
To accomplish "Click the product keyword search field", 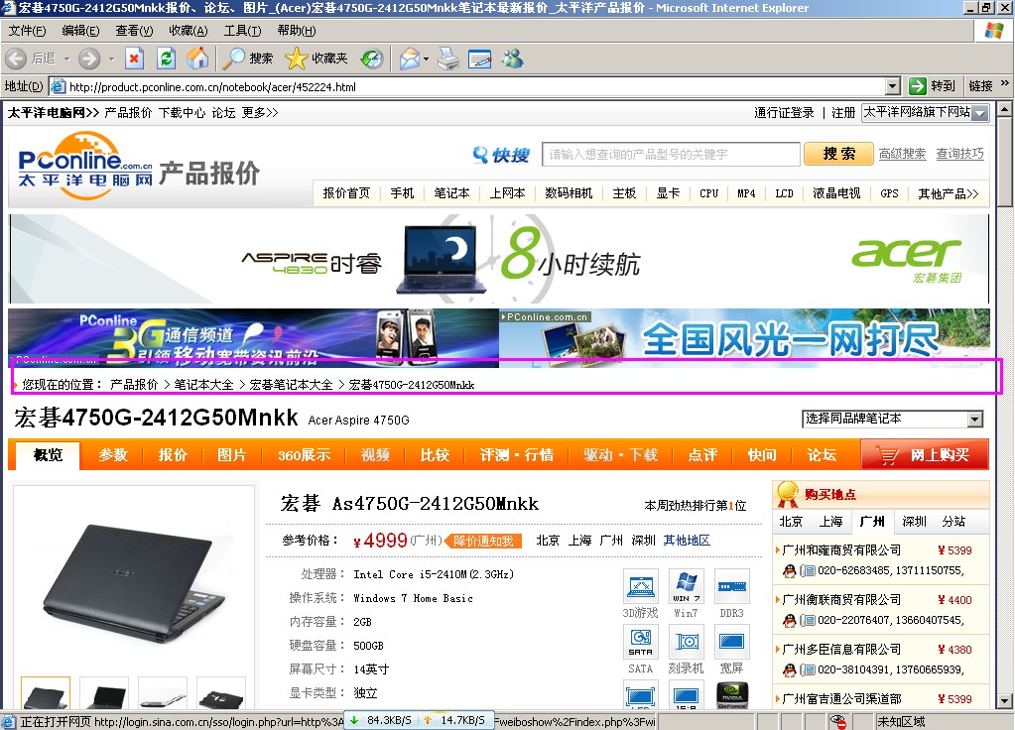I will (x=672, y=154).
